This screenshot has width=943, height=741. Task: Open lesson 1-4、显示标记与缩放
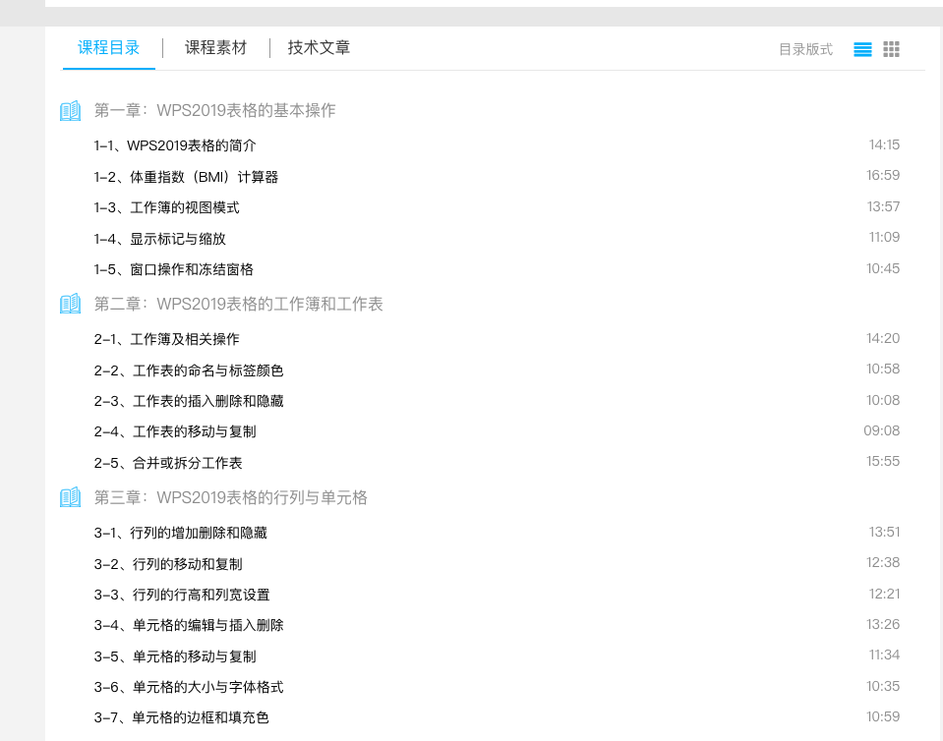coord(160,239)
